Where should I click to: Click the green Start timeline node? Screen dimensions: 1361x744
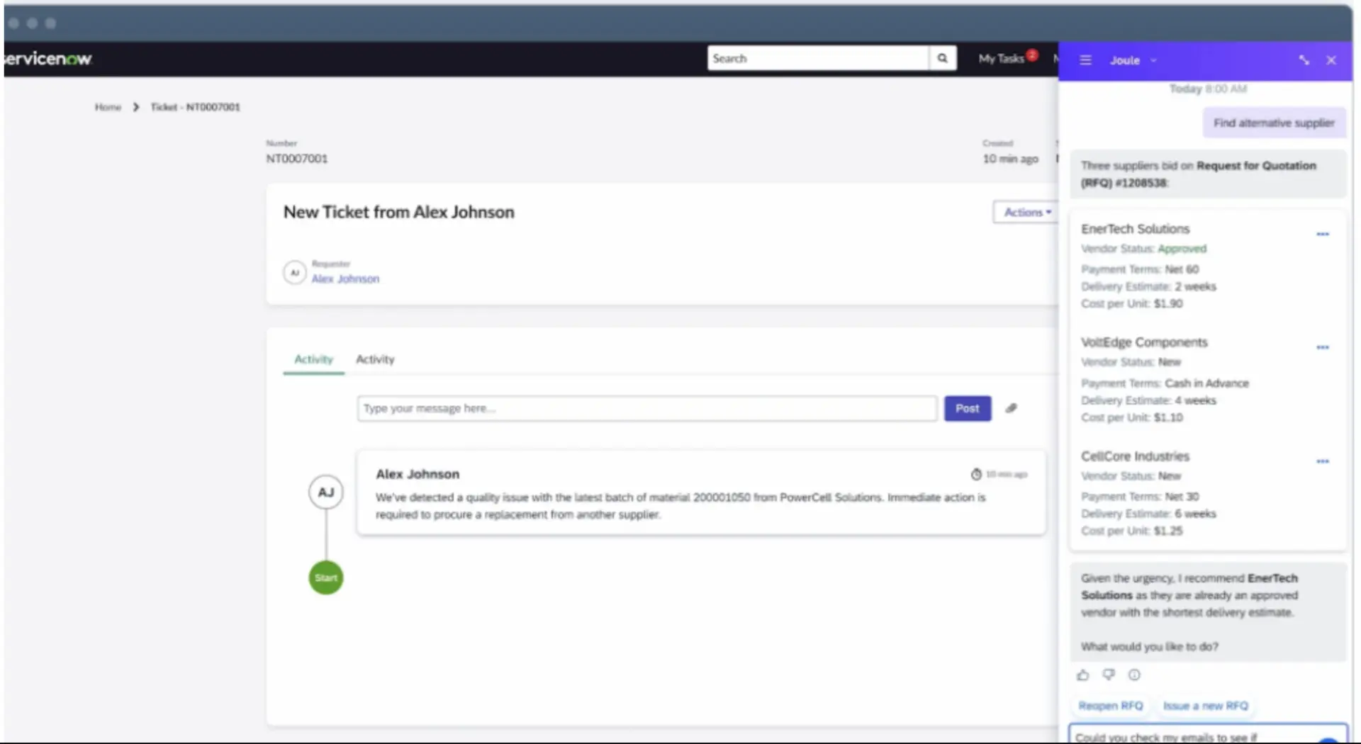click(x=326, y=577)
